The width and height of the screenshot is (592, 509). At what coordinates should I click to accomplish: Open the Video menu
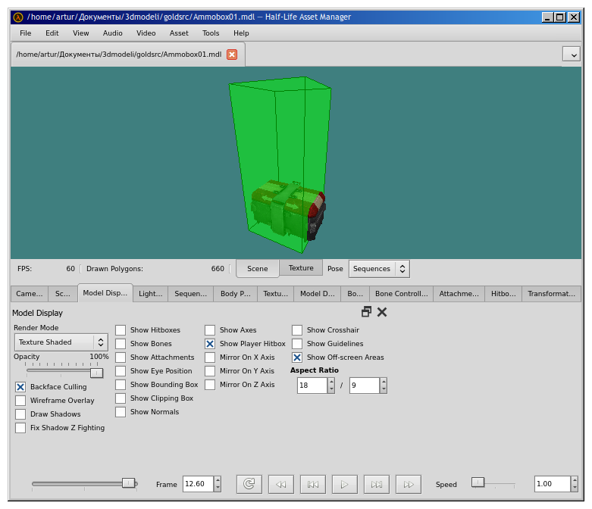point(146,33)
